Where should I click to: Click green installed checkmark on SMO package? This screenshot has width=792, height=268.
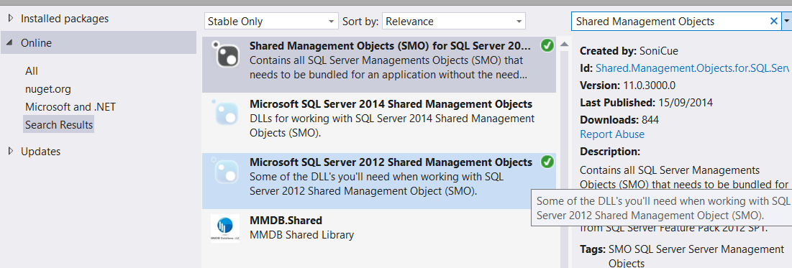click(x=547, y=46)
